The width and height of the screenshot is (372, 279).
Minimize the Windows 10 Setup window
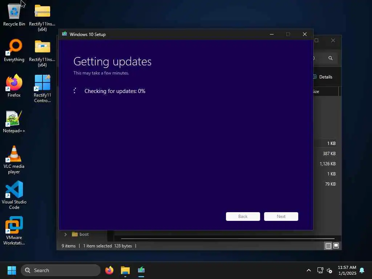point(272,35)
